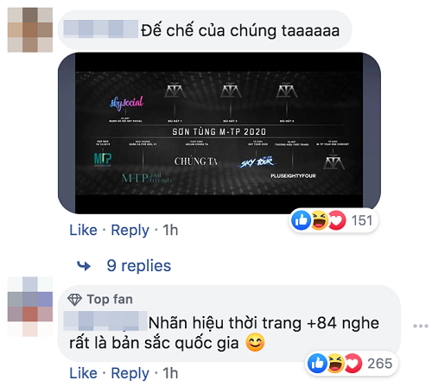
Task: Click the haha reaction icon beside 151
Action: pyautogui.click(x=319, y=220)
